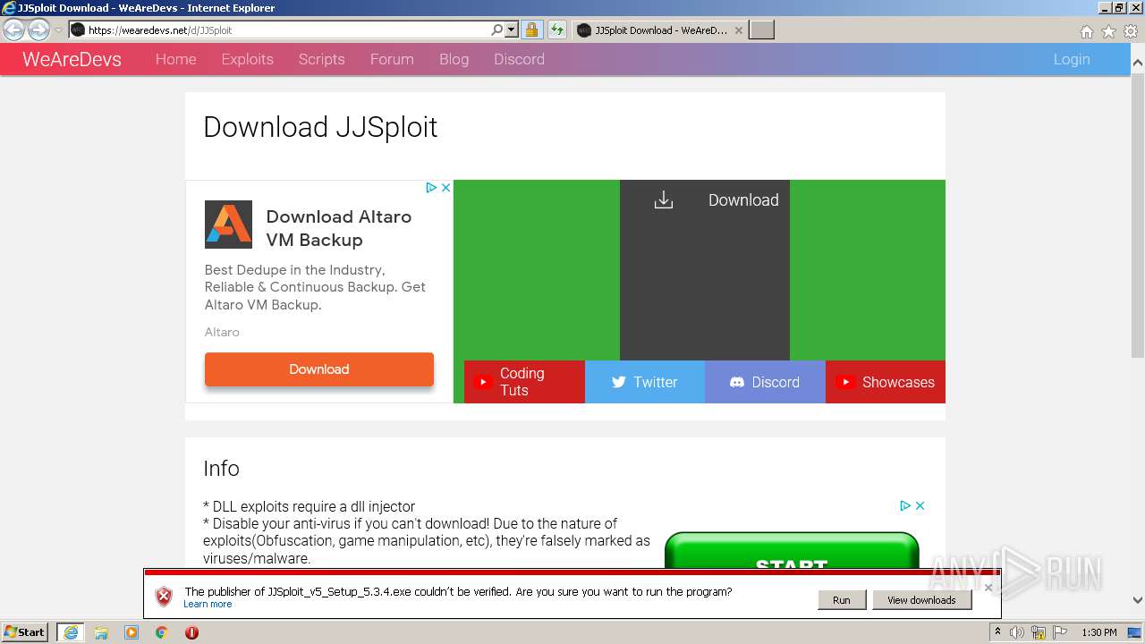Open the Discord menu item

pyautogui.click(x=519, y=59)
